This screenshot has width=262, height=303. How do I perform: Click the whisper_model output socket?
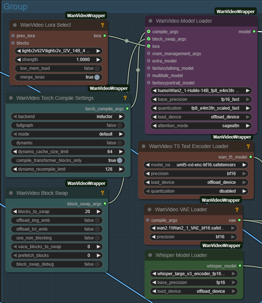tap(240, 266)
